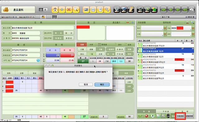Select list row 新北市專用垃圾袋 25公升
This screenshot has height=122, width=199.
tap(165, 45)
